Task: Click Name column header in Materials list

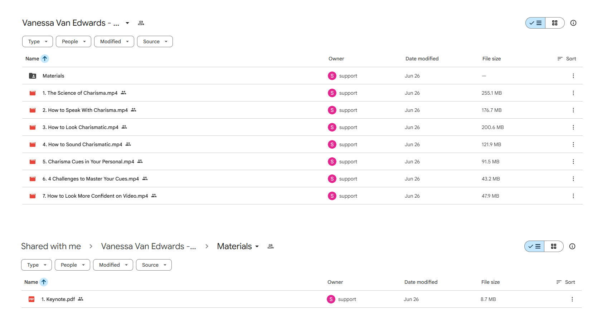Action: (x=31, y=282)
